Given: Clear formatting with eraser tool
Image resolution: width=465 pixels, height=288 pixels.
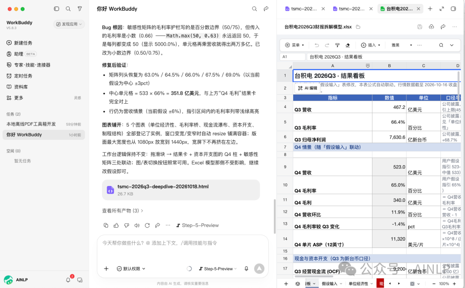Looking at the screenshot, I should point(347,45).
